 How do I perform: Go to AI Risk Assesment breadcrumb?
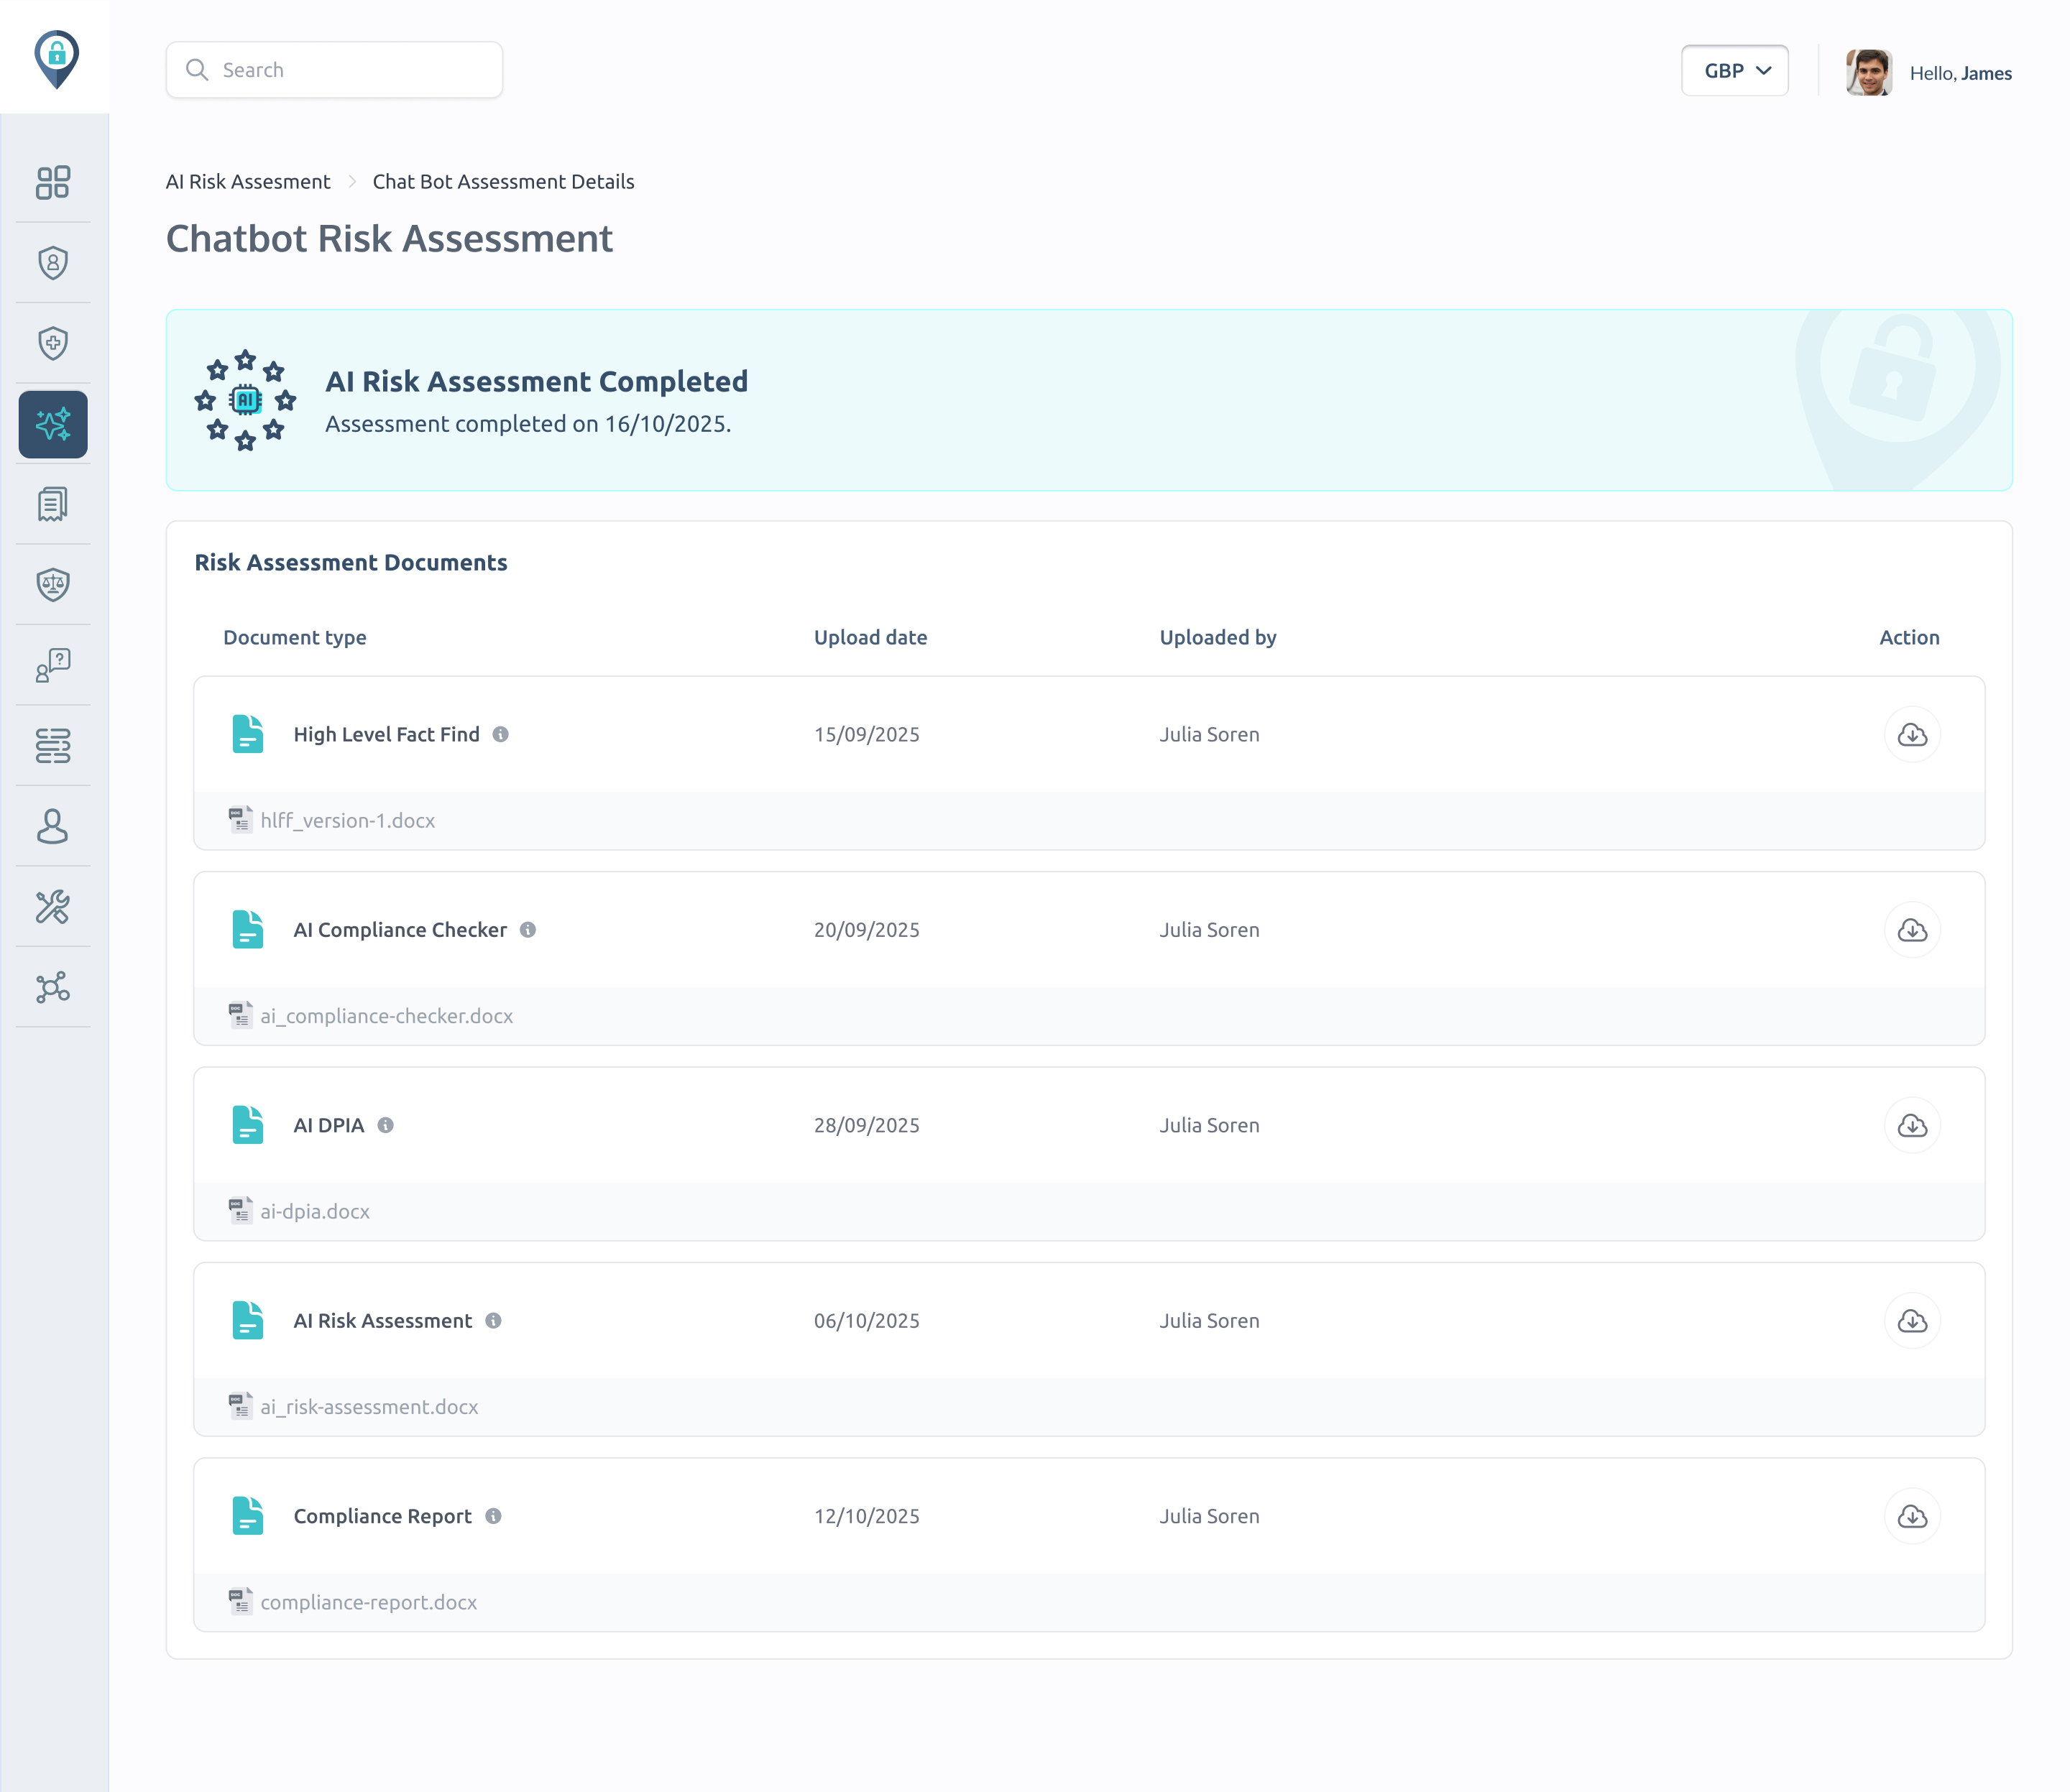(247, 182)
